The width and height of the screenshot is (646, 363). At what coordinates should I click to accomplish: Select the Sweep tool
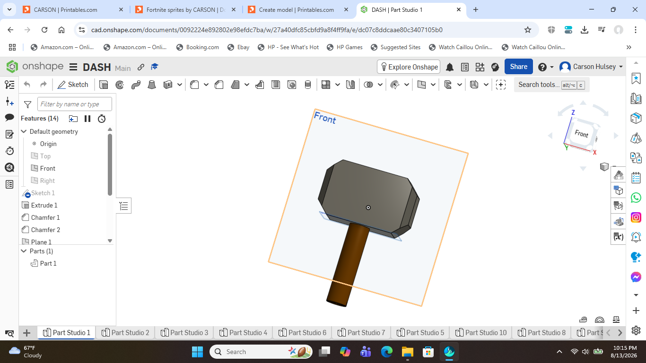coord(136,85)
